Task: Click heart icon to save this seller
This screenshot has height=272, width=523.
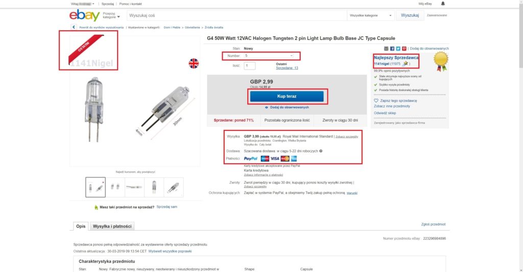Action: point(376,101)
